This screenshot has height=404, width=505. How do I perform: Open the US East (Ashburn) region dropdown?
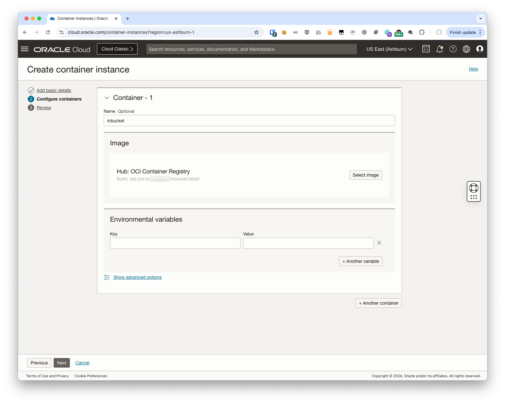[390, 49]
